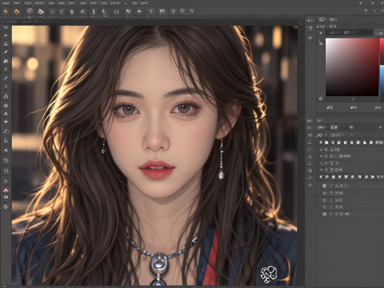Click the dark text field above the color field
Image resolution: width=384 pixels, height=288 pixels.
pos(349,32)
